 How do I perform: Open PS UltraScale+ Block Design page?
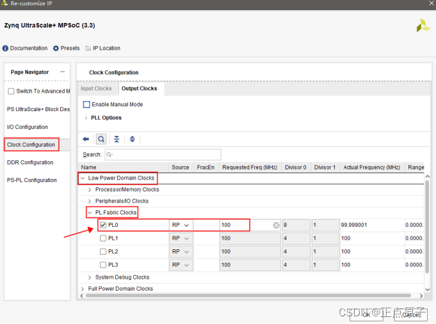(x=38, y=109)
